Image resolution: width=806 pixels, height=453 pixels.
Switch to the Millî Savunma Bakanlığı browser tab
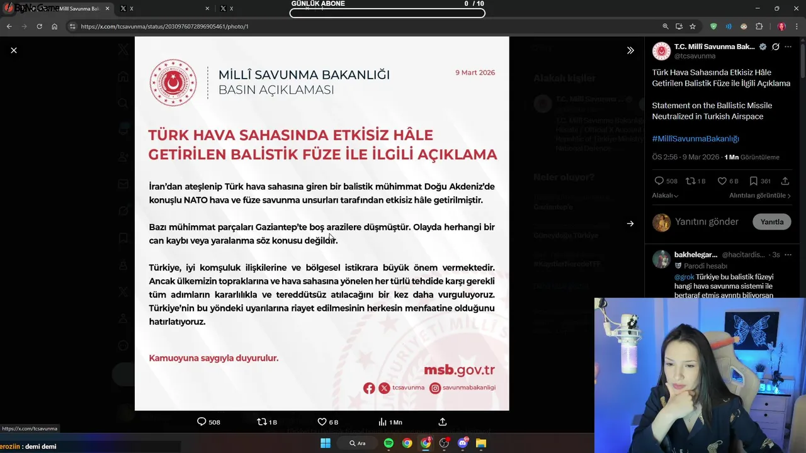[x=57, y=9]
